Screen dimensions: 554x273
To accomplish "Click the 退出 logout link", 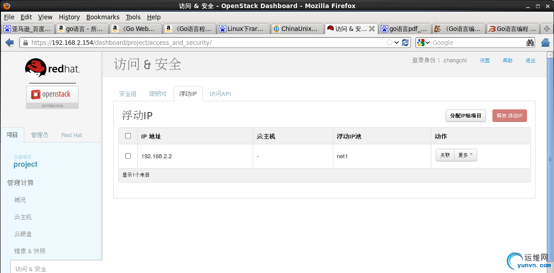I will (x=531, y=61).
